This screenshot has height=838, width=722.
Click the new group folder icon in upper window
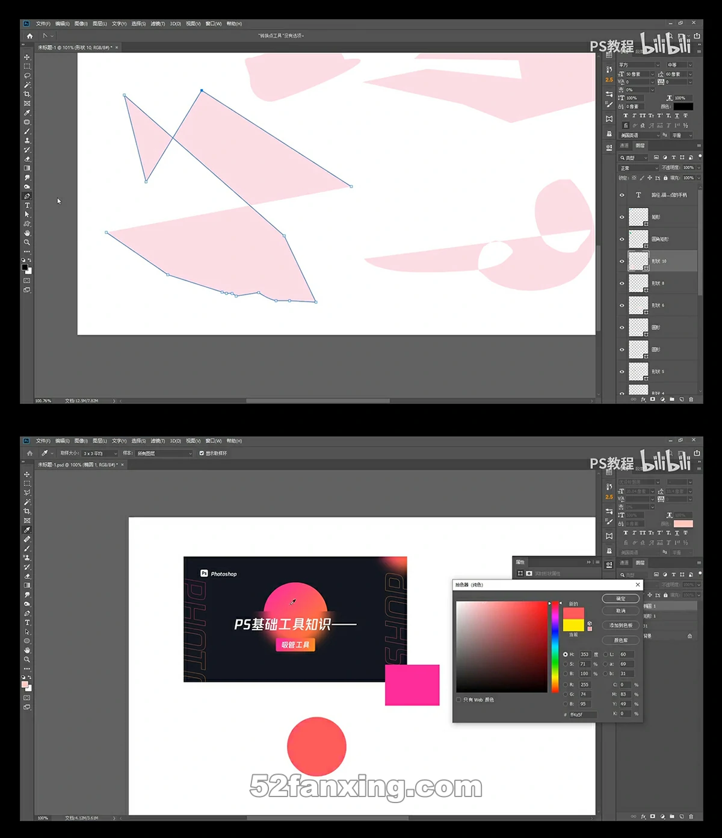pyautogui.click(x=671, y=399)
